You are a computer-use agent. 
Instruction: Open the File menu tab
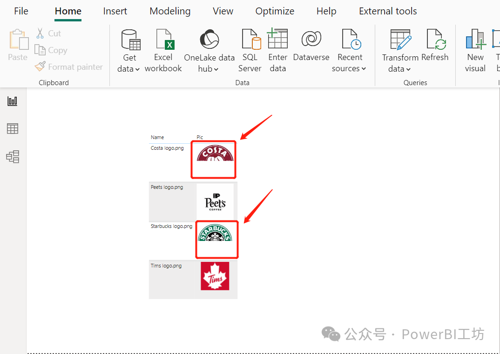[x=21, y=11]
